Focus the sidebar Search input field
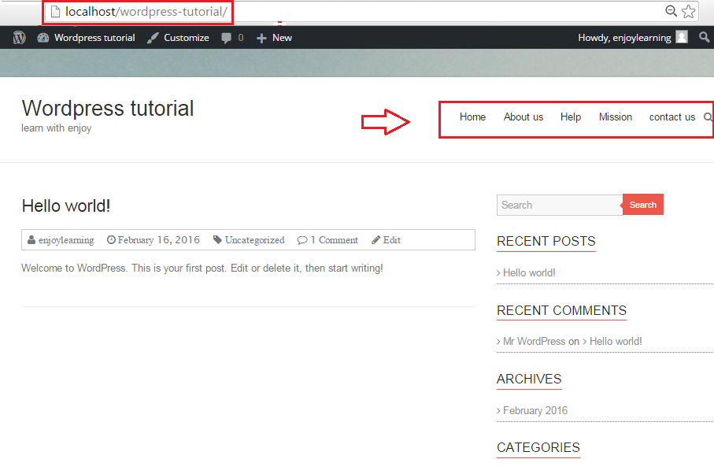Screen dimensions: 714x474 (x=560, y=205)
